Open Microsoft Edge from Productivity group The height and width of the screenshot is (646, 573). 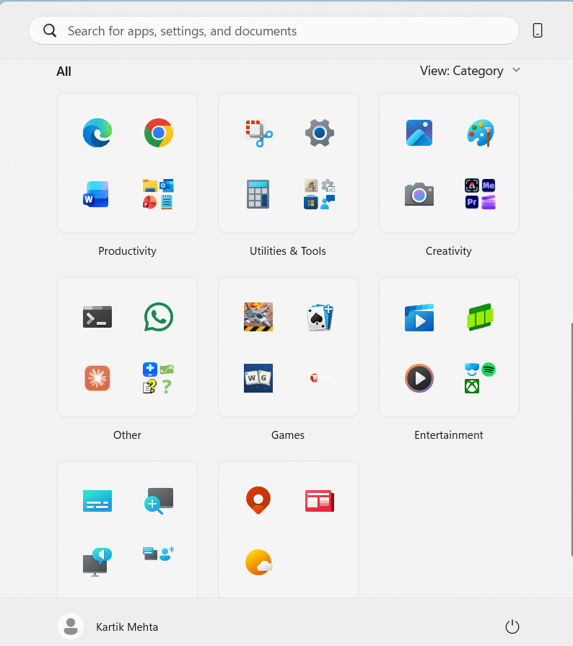click(x=97, y=133)
